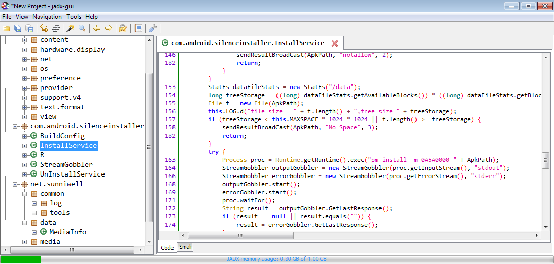Open the View menu
This screenshot has height=264, width=554.
pos(22,17)
